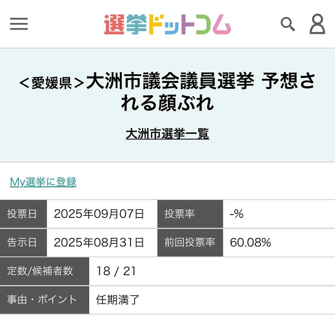Select the 投票日 label cell
This screenshot has height=320, width=335.
click(x=23, y=214)
